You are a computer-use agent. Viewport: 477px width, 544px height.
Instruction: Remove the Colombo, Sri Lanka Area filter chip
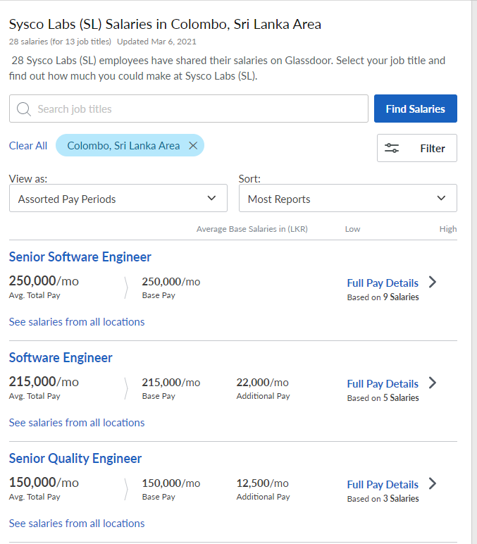click(193, 145)
